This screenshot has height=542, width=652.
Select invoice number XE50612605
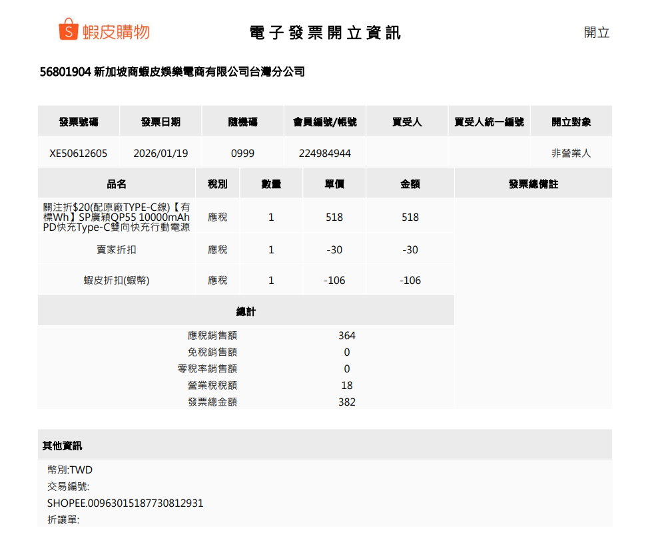pyautogui.click(x=79, y=153)
